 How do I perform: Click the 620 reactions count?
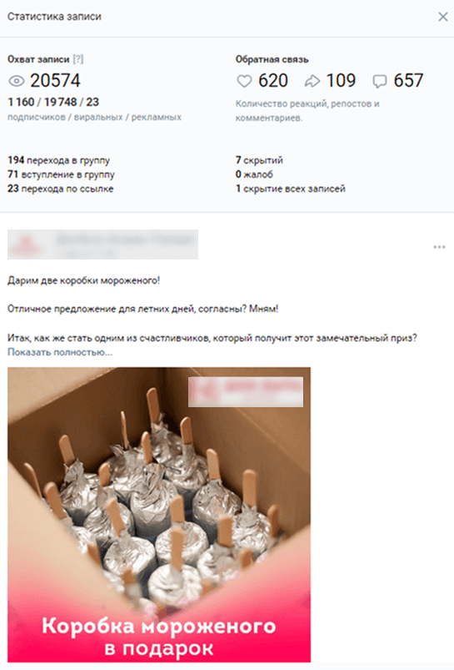point(273,81)
